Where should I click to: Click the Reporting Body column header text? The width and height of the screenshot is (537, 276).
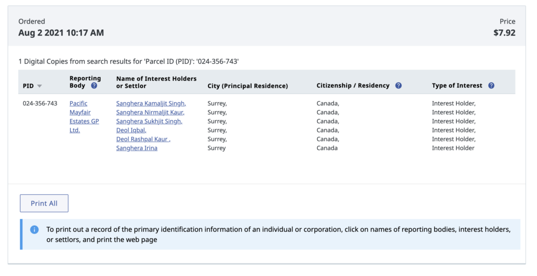85,82
